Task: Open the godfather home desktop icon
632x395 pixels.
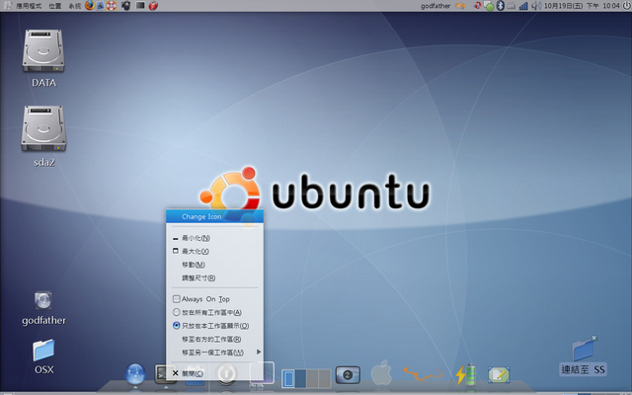Action: click(x=43, y=301)
